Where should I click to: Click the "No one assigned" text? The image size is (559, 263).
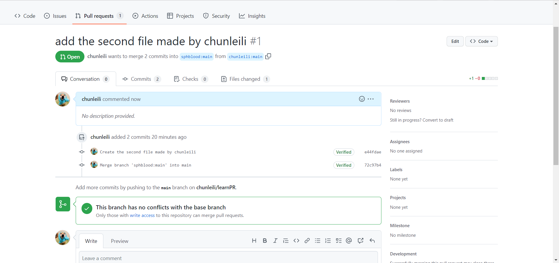(x=406, y=151)
